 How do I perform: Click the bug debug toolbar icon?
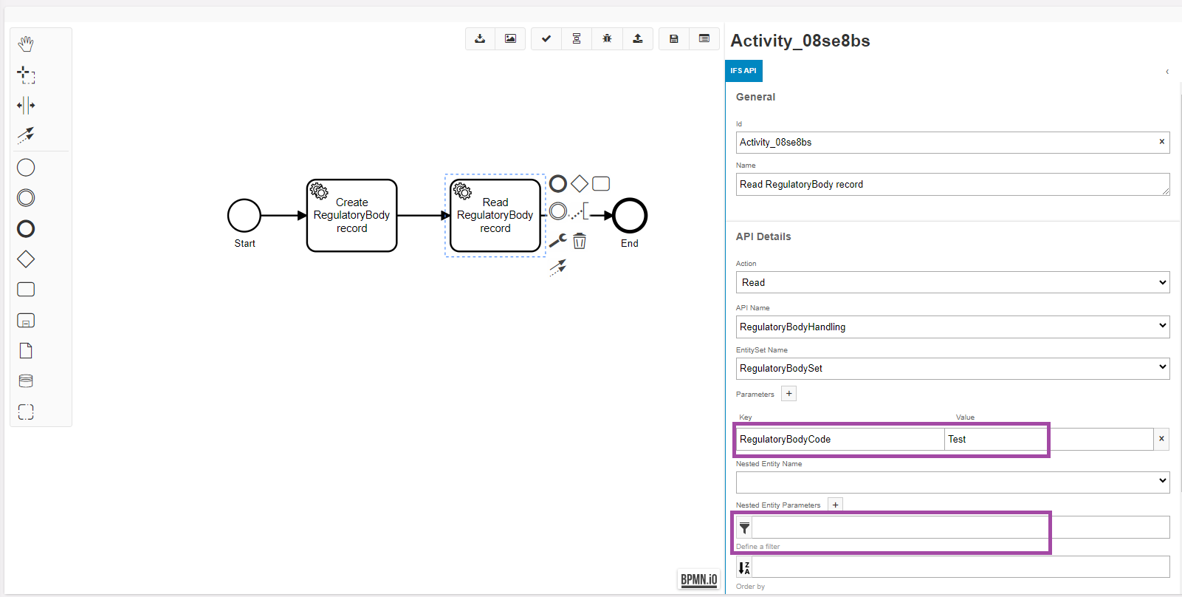click(607, 38)
